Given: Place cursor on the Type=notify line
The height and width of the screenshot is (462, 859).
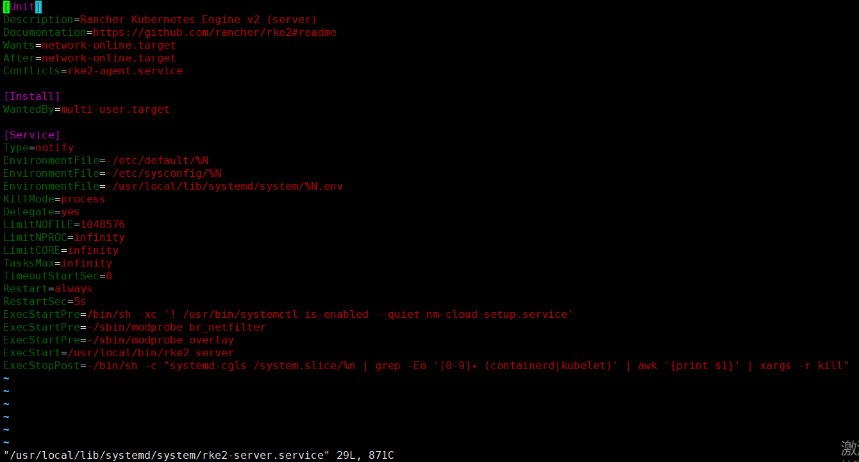Looking at the screenshot, I should coord(38,148).
